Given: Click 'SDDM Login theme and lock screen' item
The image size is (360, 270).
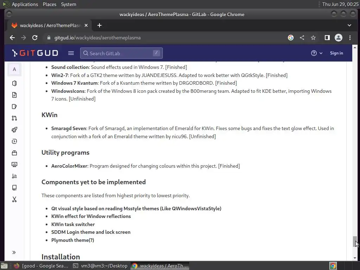Looking at the screenshot, I should pos(91,232).
